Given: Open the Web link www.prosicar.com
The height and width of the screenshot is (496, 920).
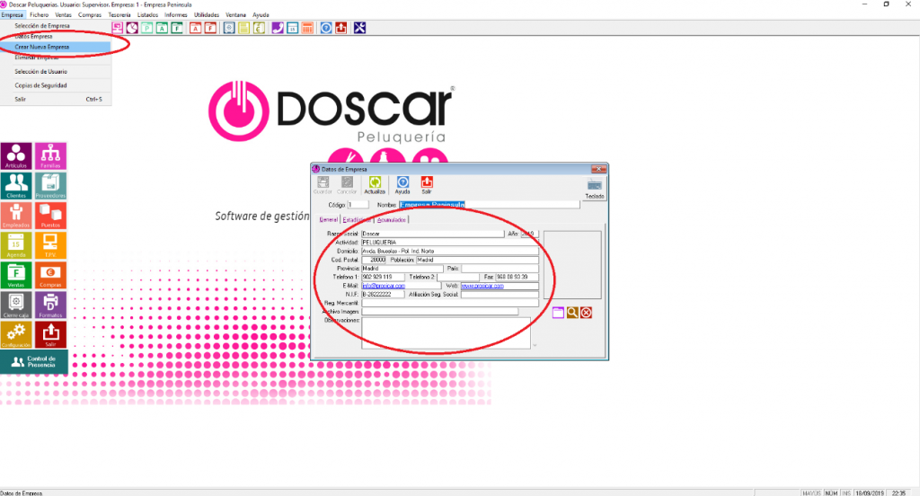Looking at the screenshot, I should (482, 286).
